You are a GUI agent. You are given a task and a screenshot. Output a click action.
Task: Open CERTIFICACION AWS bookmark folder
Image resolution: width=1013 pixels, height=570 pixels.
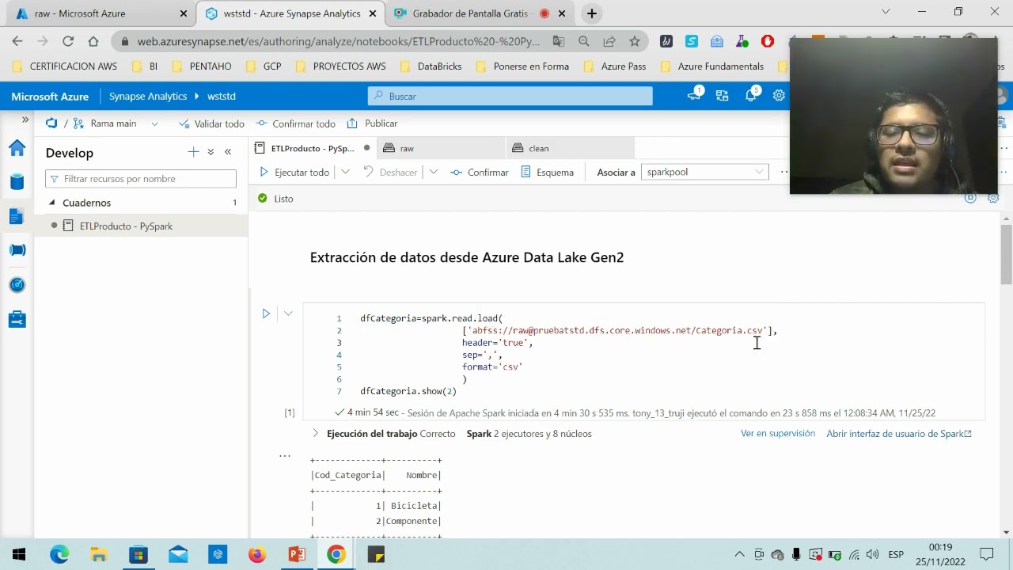click(65, 66)
